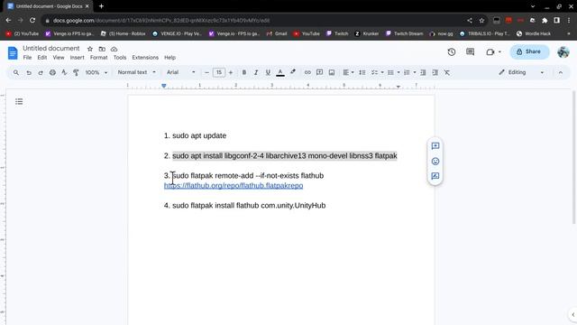577x325 pixels.
Task: Click line and paragraph spacing icon
Action: pos(362,72)
